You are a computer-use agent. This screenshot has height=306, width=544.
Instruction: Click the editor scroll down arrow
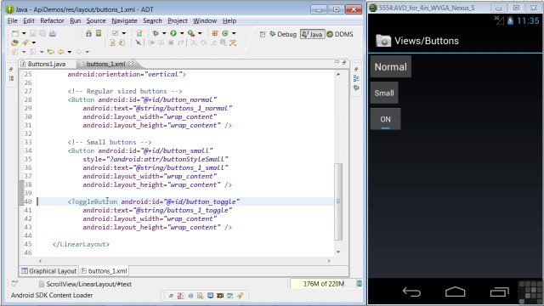338,252
